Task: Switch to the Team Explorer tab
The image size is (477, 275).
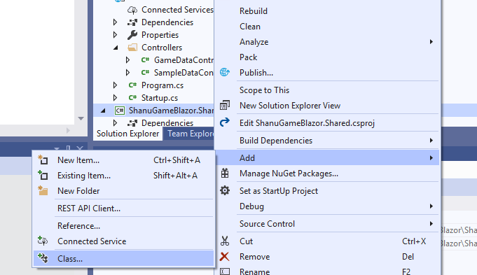Action: tap(190, 134)
